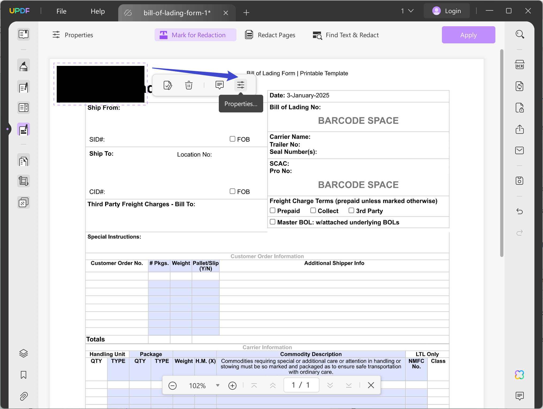Open the Share panel
The width and height of the screenshot is (543, 409).
[x=520, y=129]
